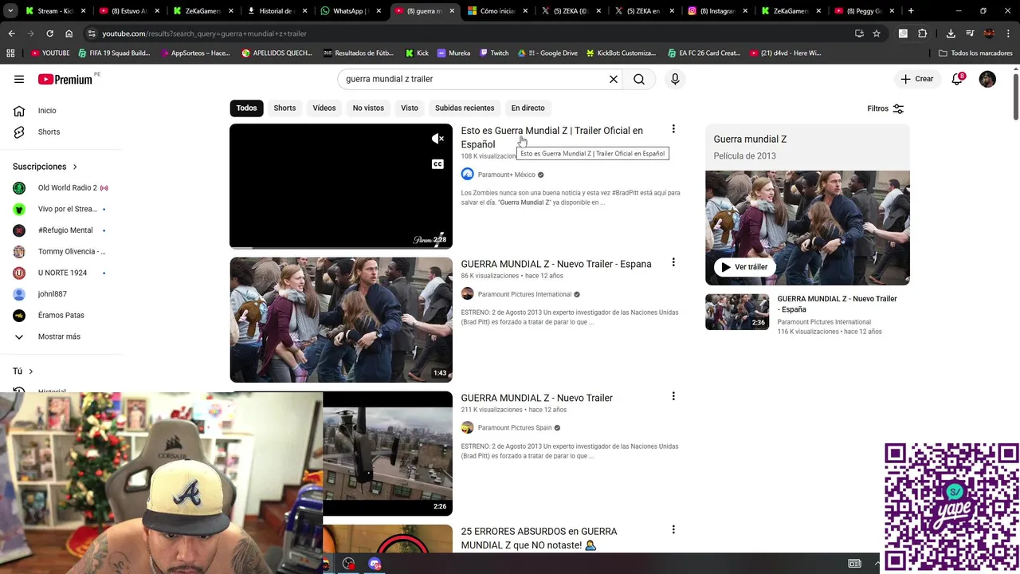Open the Esto es Guerra Mundial Z title

(x=551, y=137)
